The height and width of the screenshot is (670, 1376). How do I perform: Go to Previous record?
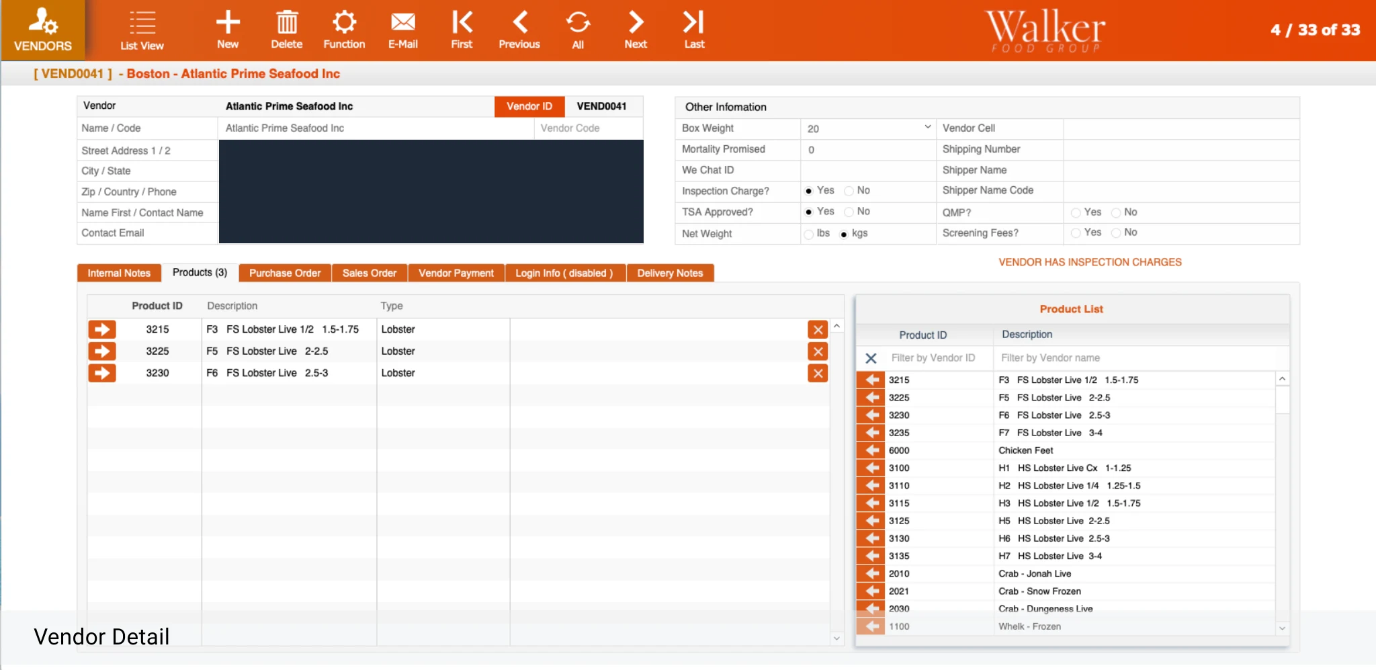(x=519, y=30)
